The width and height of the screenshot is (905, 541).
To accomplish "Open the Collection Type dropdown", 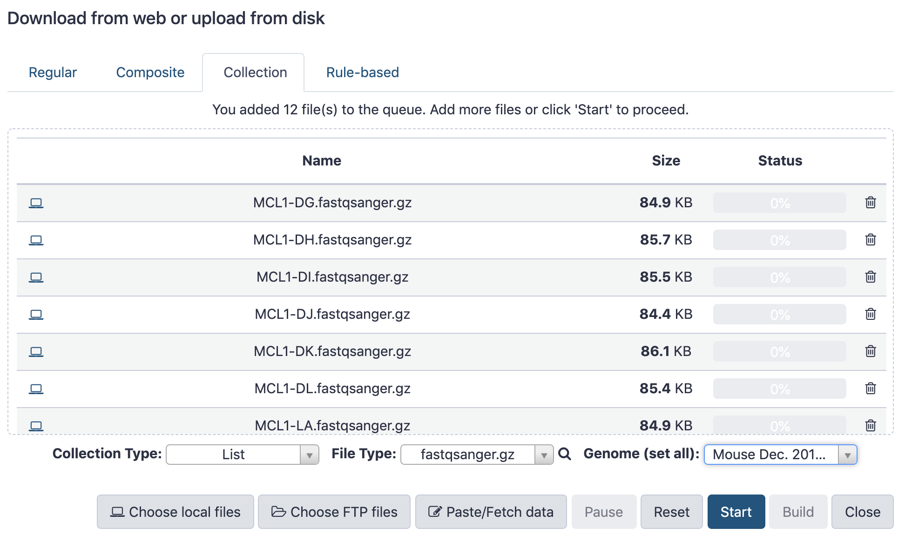I will coord(242,455).
